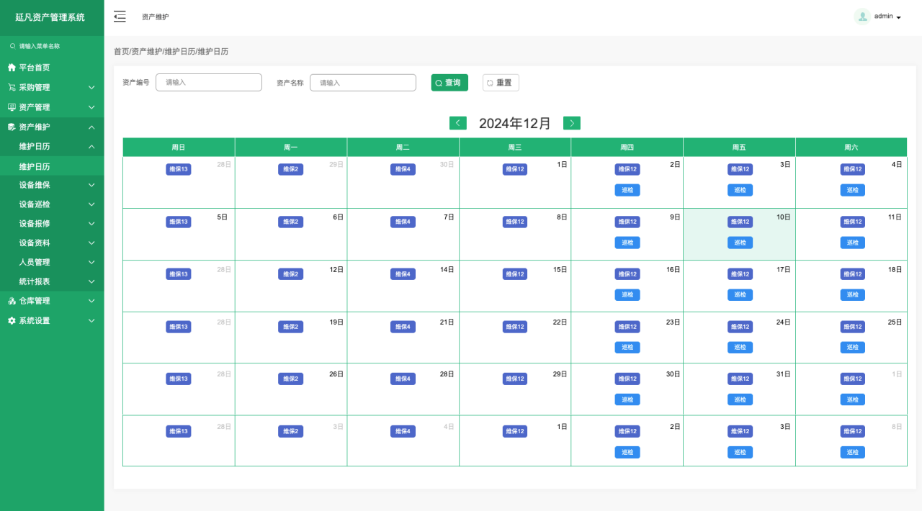Open the admin user dropdown menu
922x511 pixels.
click(887, 17)
